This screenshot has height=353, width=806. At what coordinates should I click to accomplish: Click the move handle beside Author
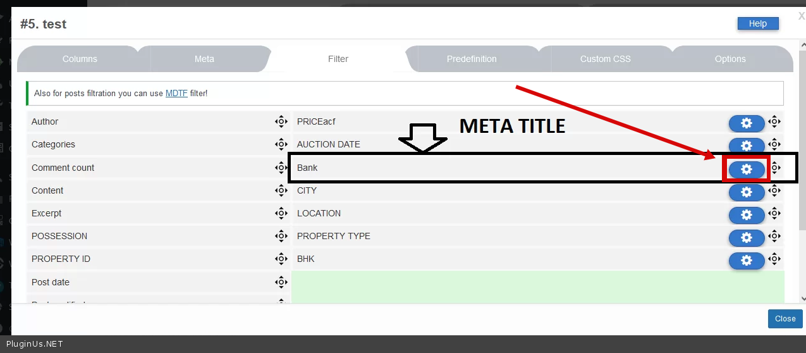[281, 121]
